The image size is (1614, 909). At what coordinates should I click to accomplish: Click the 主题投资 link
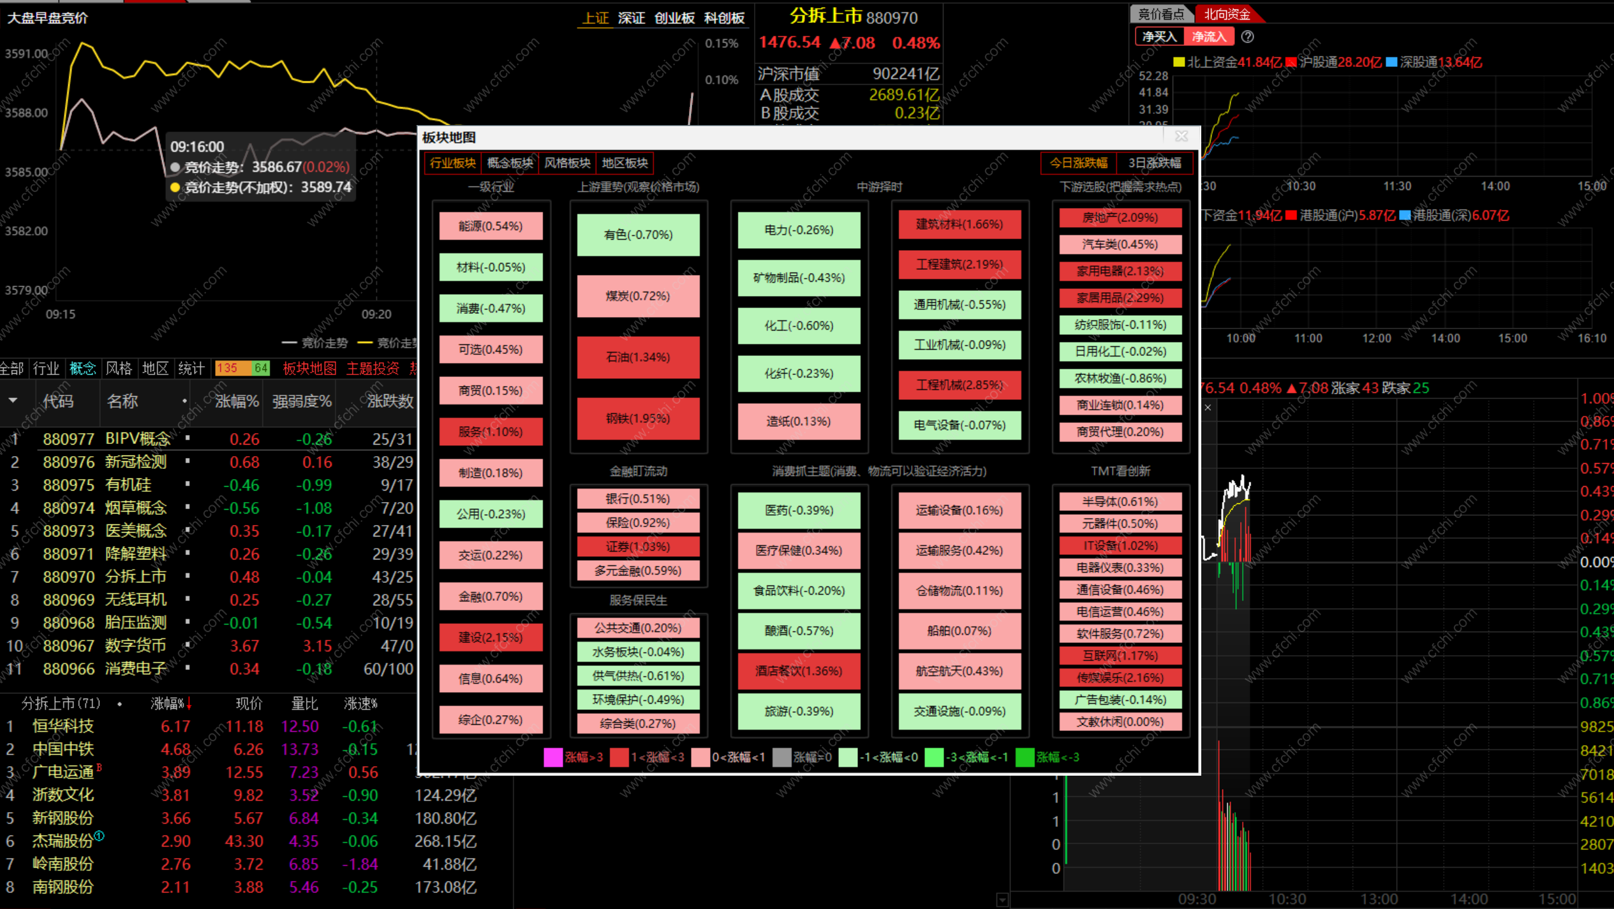[373, 368]
